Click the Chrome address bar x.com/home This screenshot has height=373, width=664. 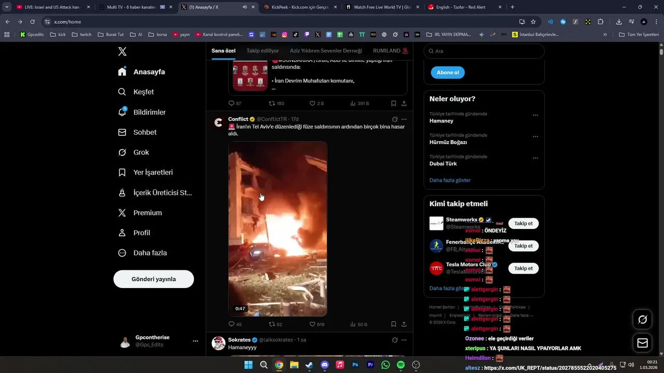(280, 22)
